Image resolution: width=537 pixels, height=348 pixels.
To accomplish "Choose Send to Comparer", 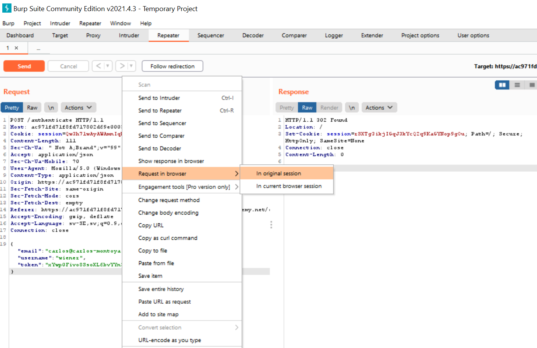I will [x=182, y=136].
